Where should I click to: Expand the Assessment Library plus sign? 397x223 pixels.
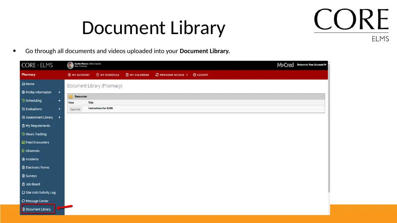59,117
